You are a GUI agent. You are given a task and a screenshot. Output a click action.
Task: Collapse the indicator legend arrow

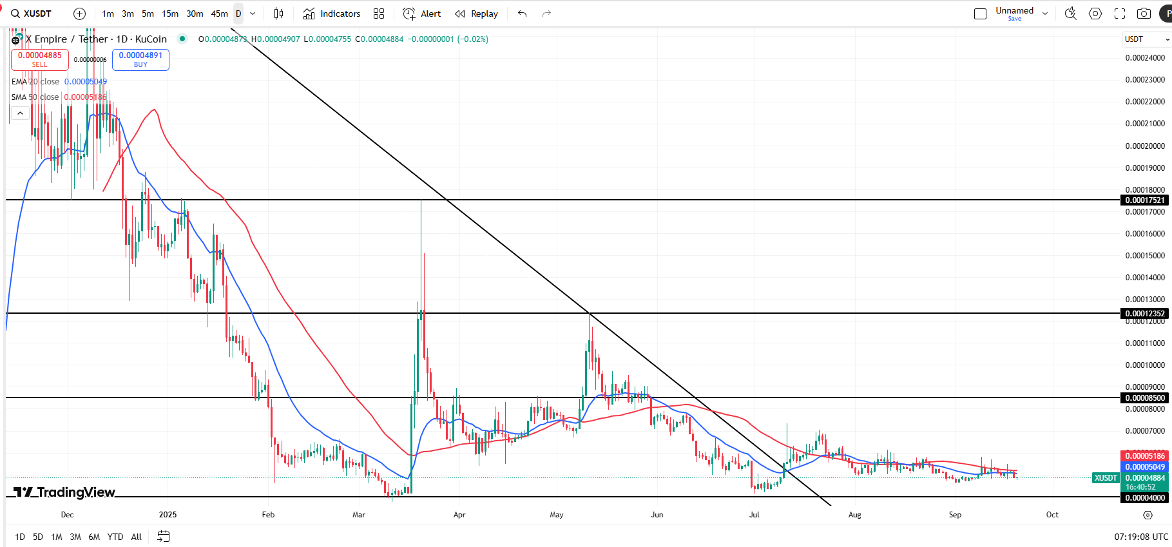coord(20,113)
